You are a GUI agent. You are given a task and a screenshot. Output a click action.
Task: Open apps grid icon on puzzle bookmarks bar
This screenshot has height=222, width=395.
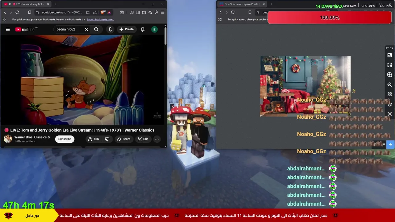(220, 19)
